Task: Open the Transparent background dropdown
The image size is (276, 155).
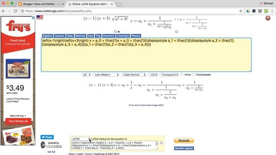Action: [x=169, y=74]
